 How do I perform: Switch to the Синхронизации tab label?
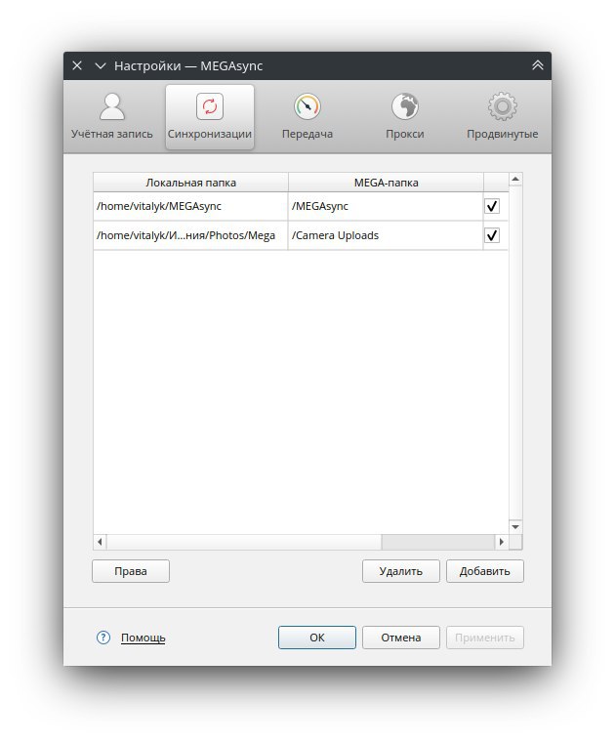pyautogui.click(x=210, y=134)
